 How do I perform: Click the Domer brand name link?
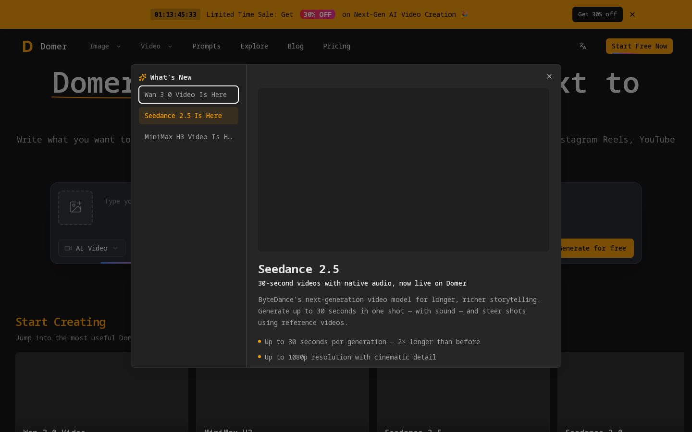(53, 46)
